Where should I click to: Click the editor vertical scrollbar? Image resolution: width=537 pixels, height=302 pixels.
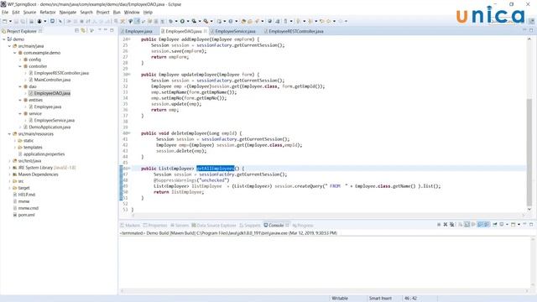click(x=529, y=153)
